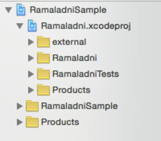Expand the Products group inside Ramaladni.xcodeproj
This screenshot has width=161, height=141.
[31, 90]
